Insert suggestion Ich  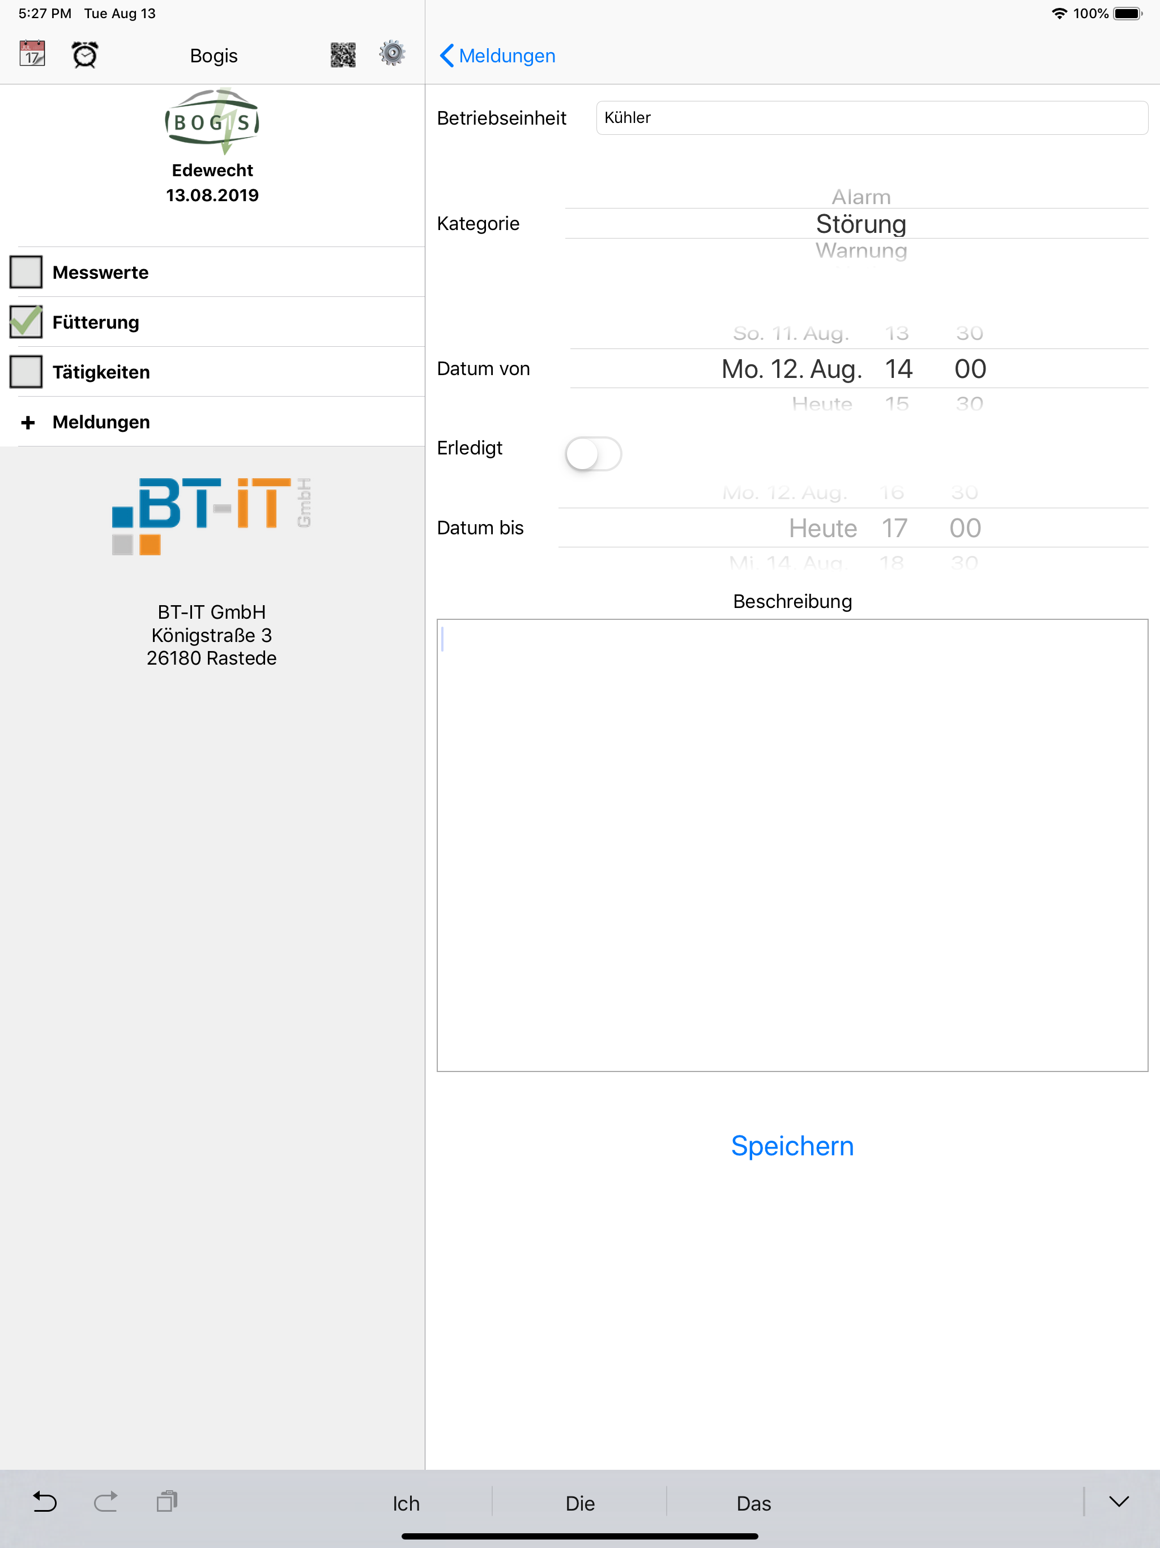[x=406, y=1503]
